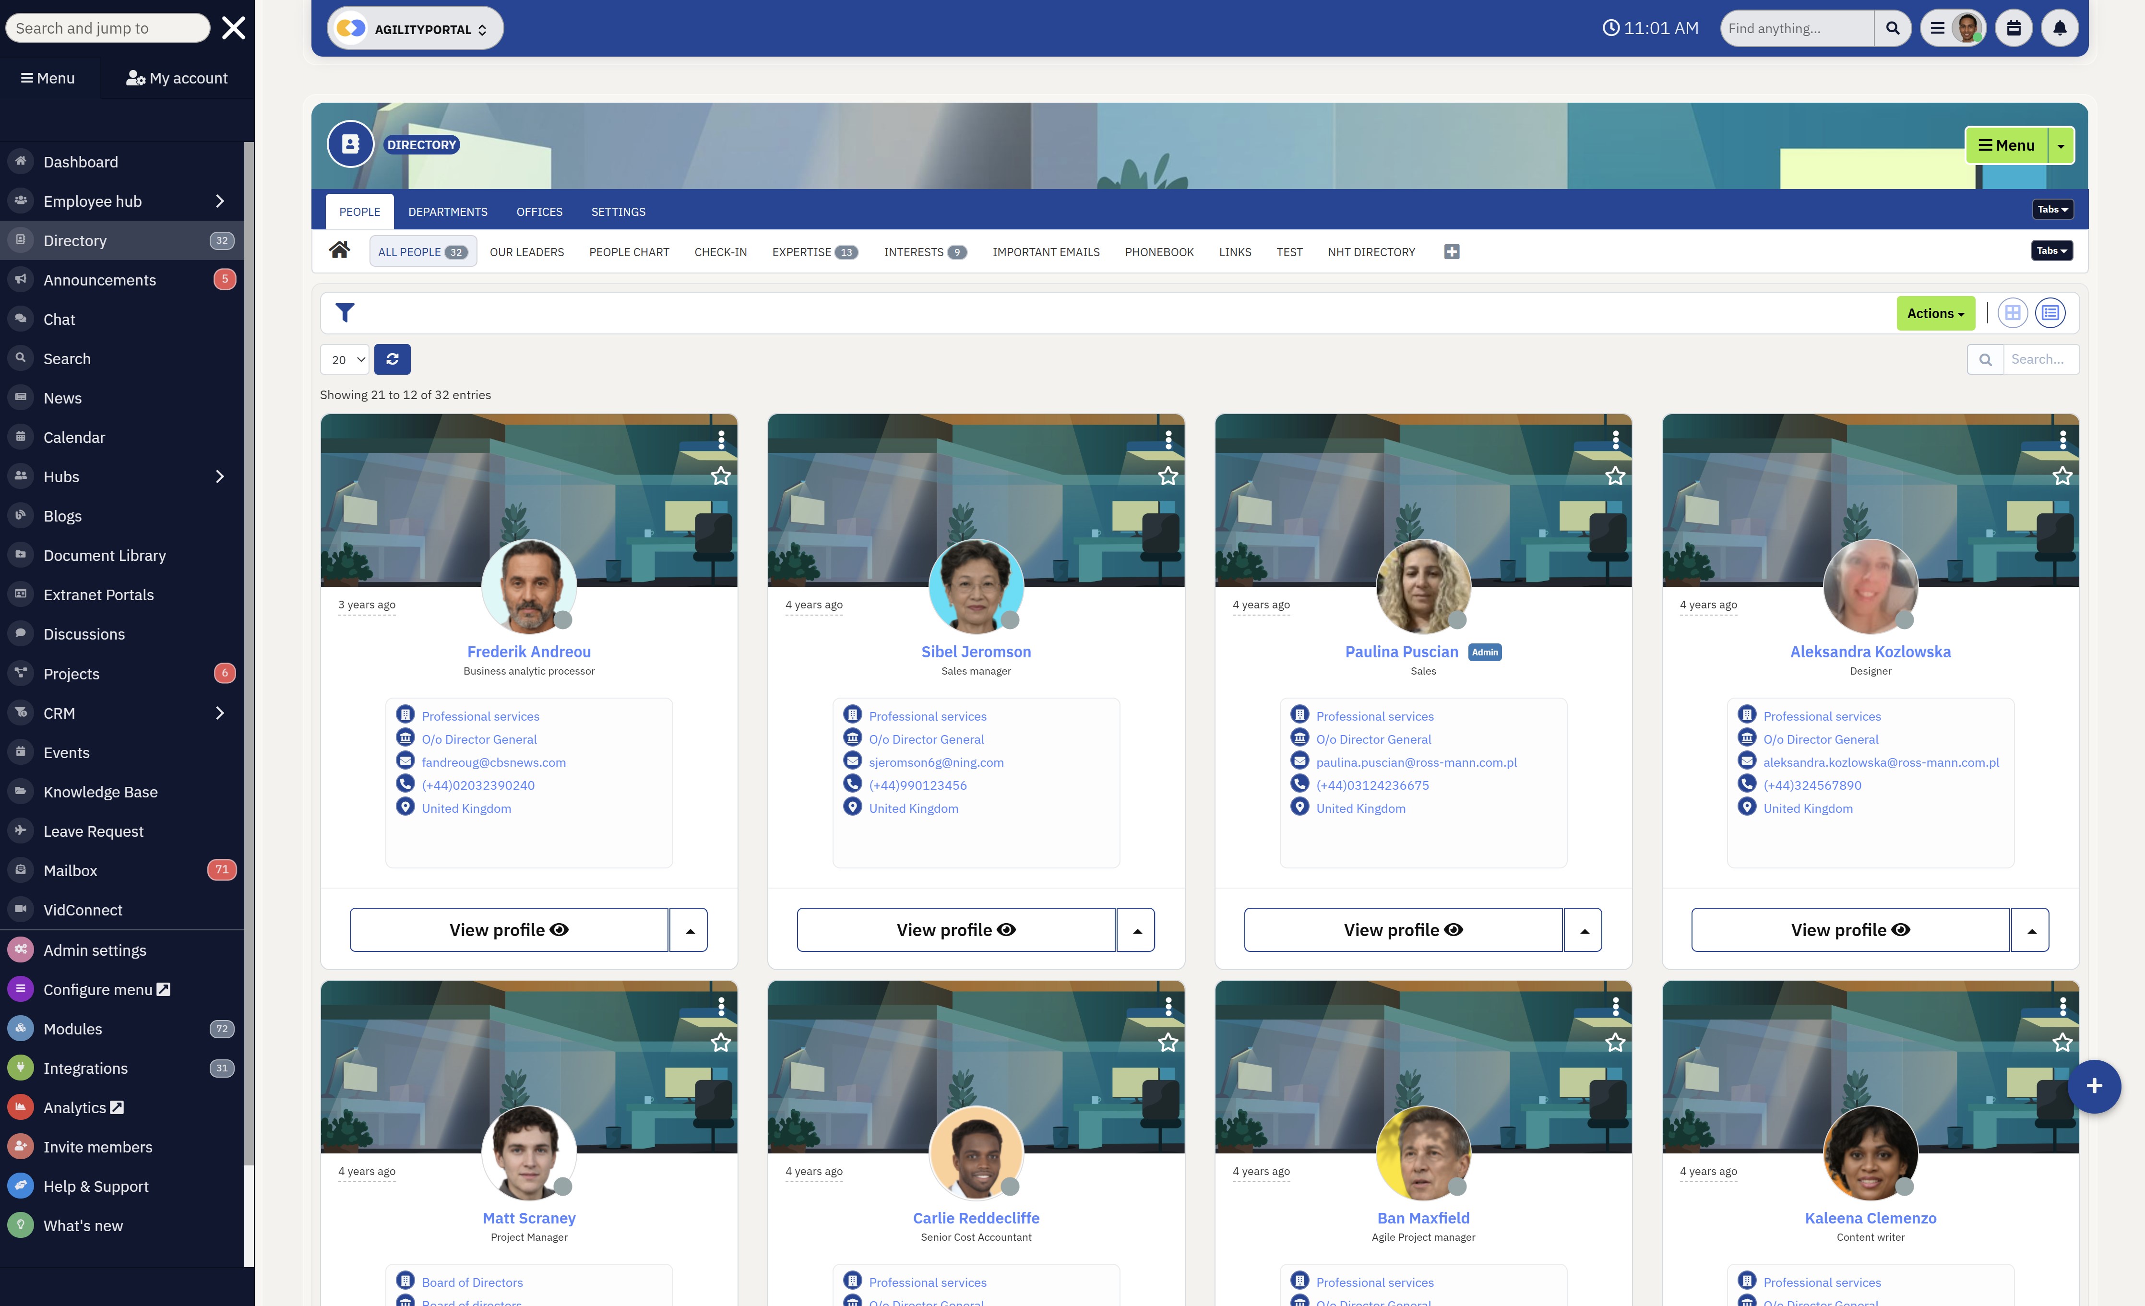The image size is (2145, 1306).
Task: View profile of Paulina Puscian
Action: click(1403, 930)
